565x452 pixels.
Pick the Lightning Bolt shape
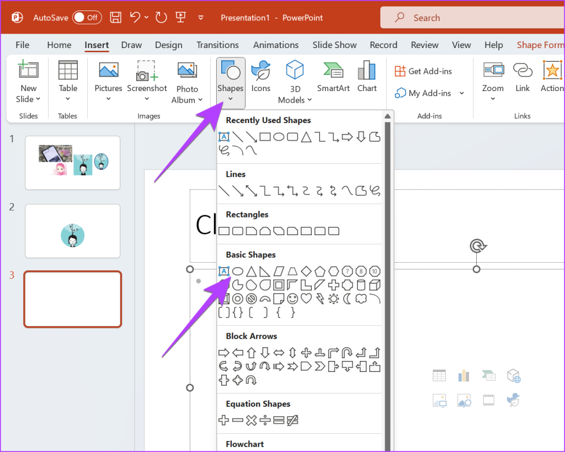point(320,299)
